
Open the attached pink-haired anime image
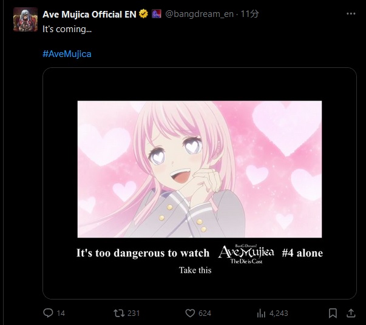coord(200,183)
